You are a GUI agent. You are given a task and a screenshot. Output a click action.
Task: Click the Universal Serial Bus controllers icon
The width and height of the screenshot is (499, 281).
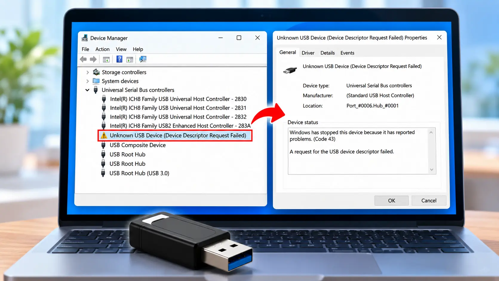tap(96, 90)
